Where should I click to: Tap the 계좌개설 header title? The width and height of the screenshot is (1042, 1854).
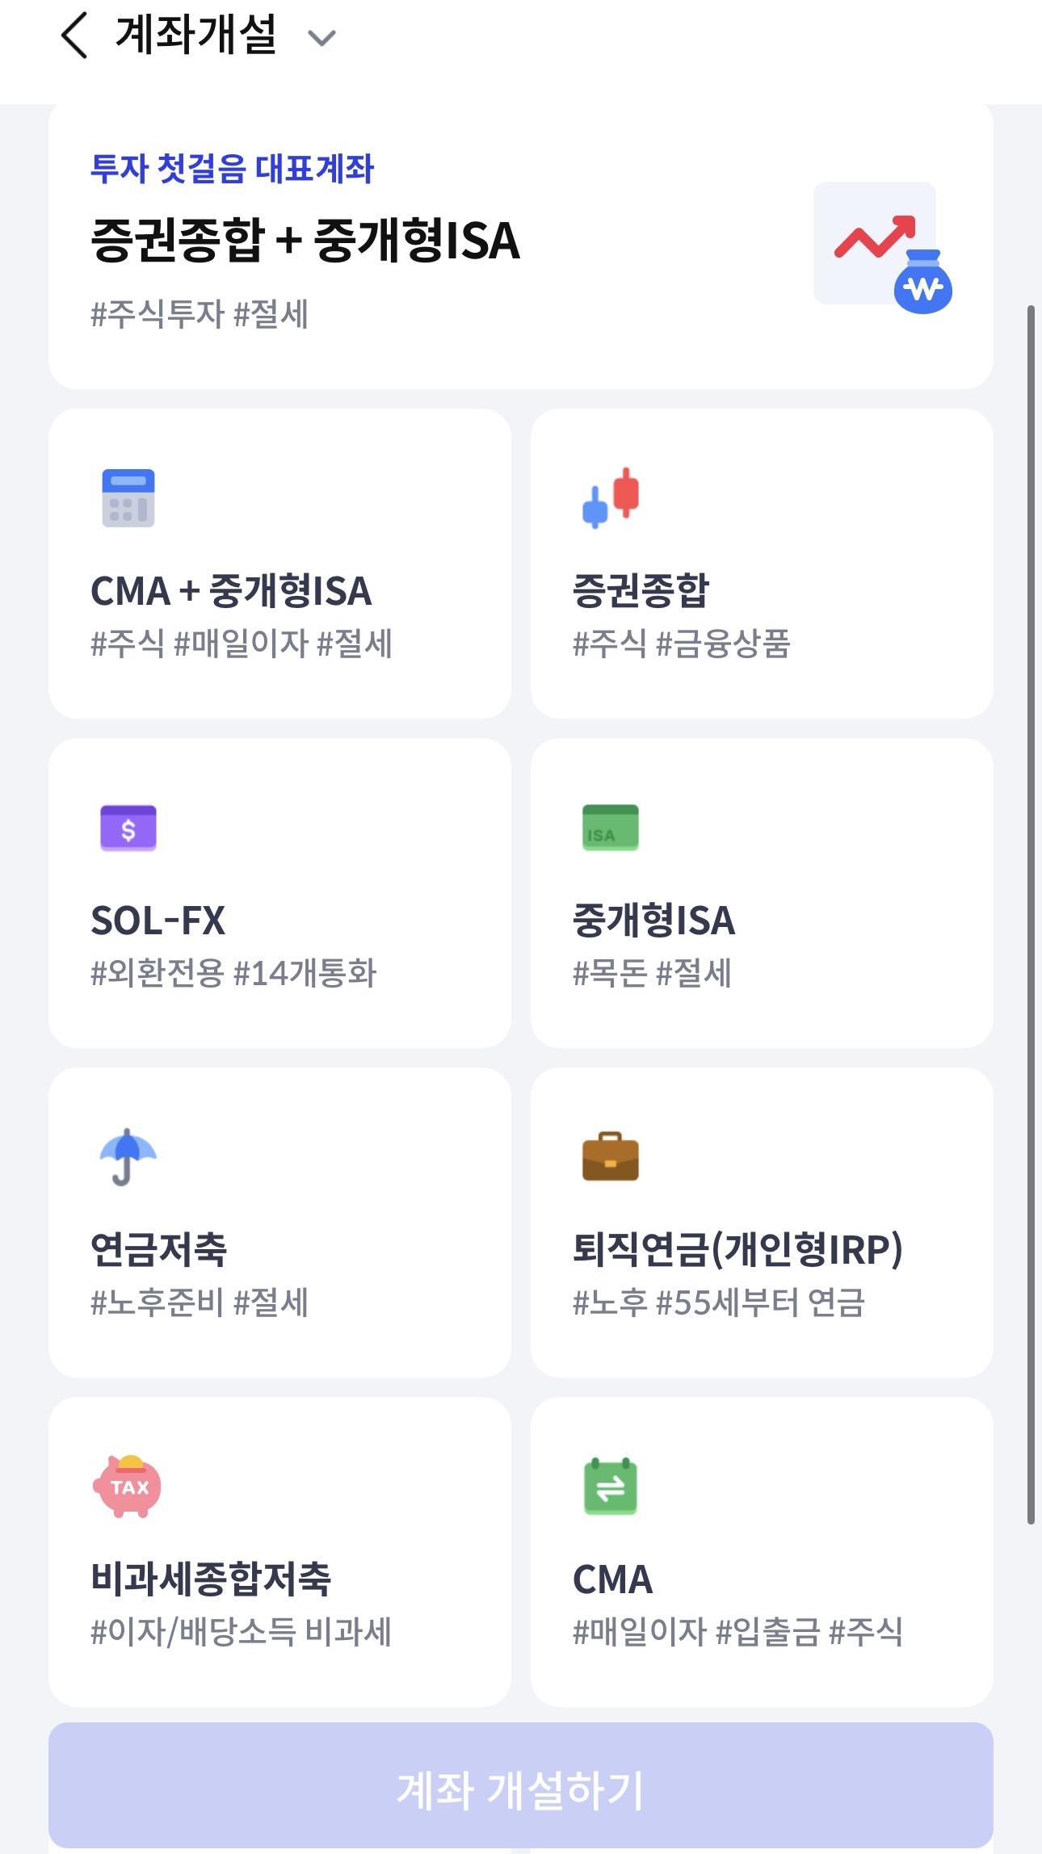tap(196, 36)
